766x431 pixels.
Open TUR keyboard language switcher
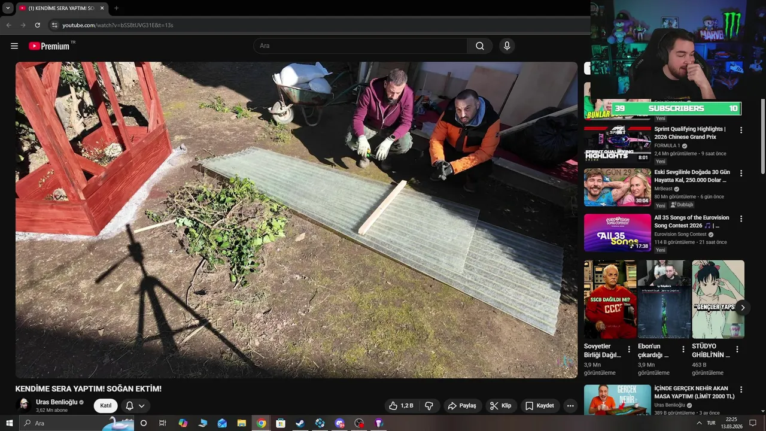coord(712,423)
